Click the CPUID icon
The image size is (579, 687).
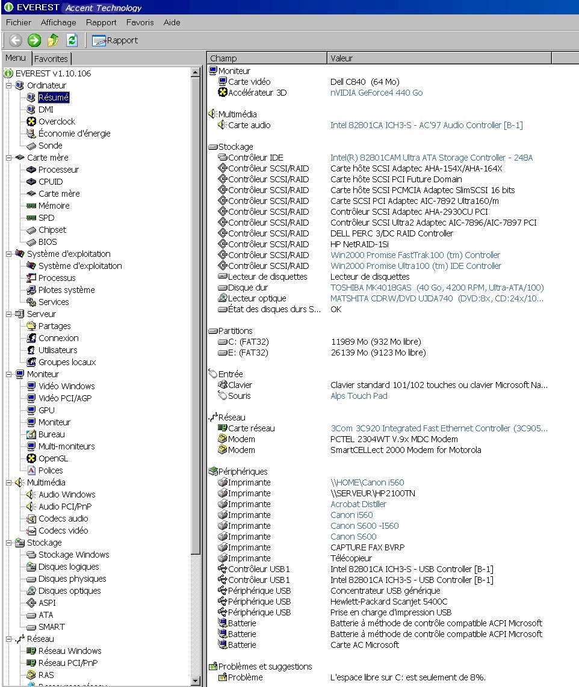tap(31, 182)
